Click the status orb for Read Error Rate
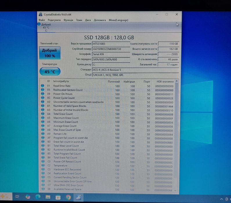Viewport: 231px width, 203px height. click(43, 86)
